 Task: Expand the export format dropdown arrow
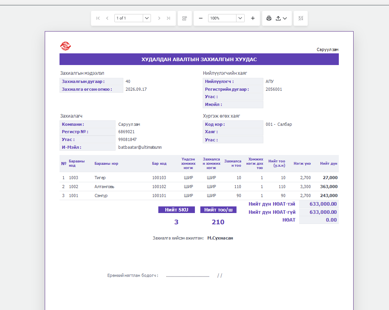point(285,18)
